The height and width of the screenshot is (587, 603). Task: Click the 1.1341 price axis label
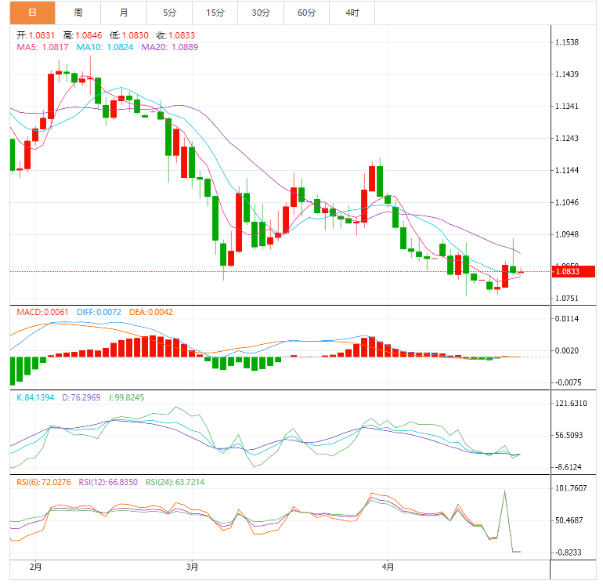[567, 107]
